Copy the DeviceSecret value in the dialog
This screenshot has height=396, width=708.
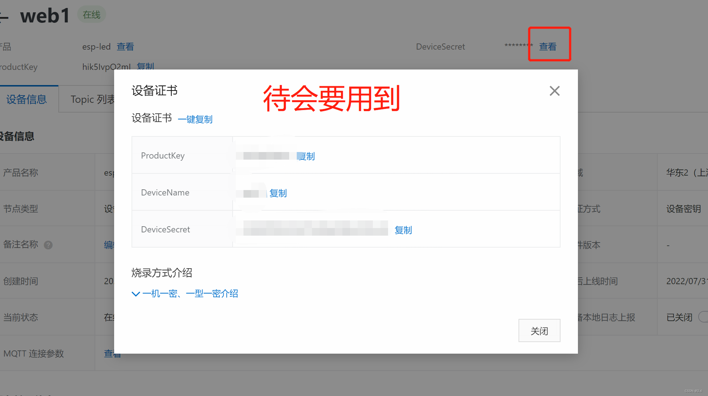(x=403, y=230)
